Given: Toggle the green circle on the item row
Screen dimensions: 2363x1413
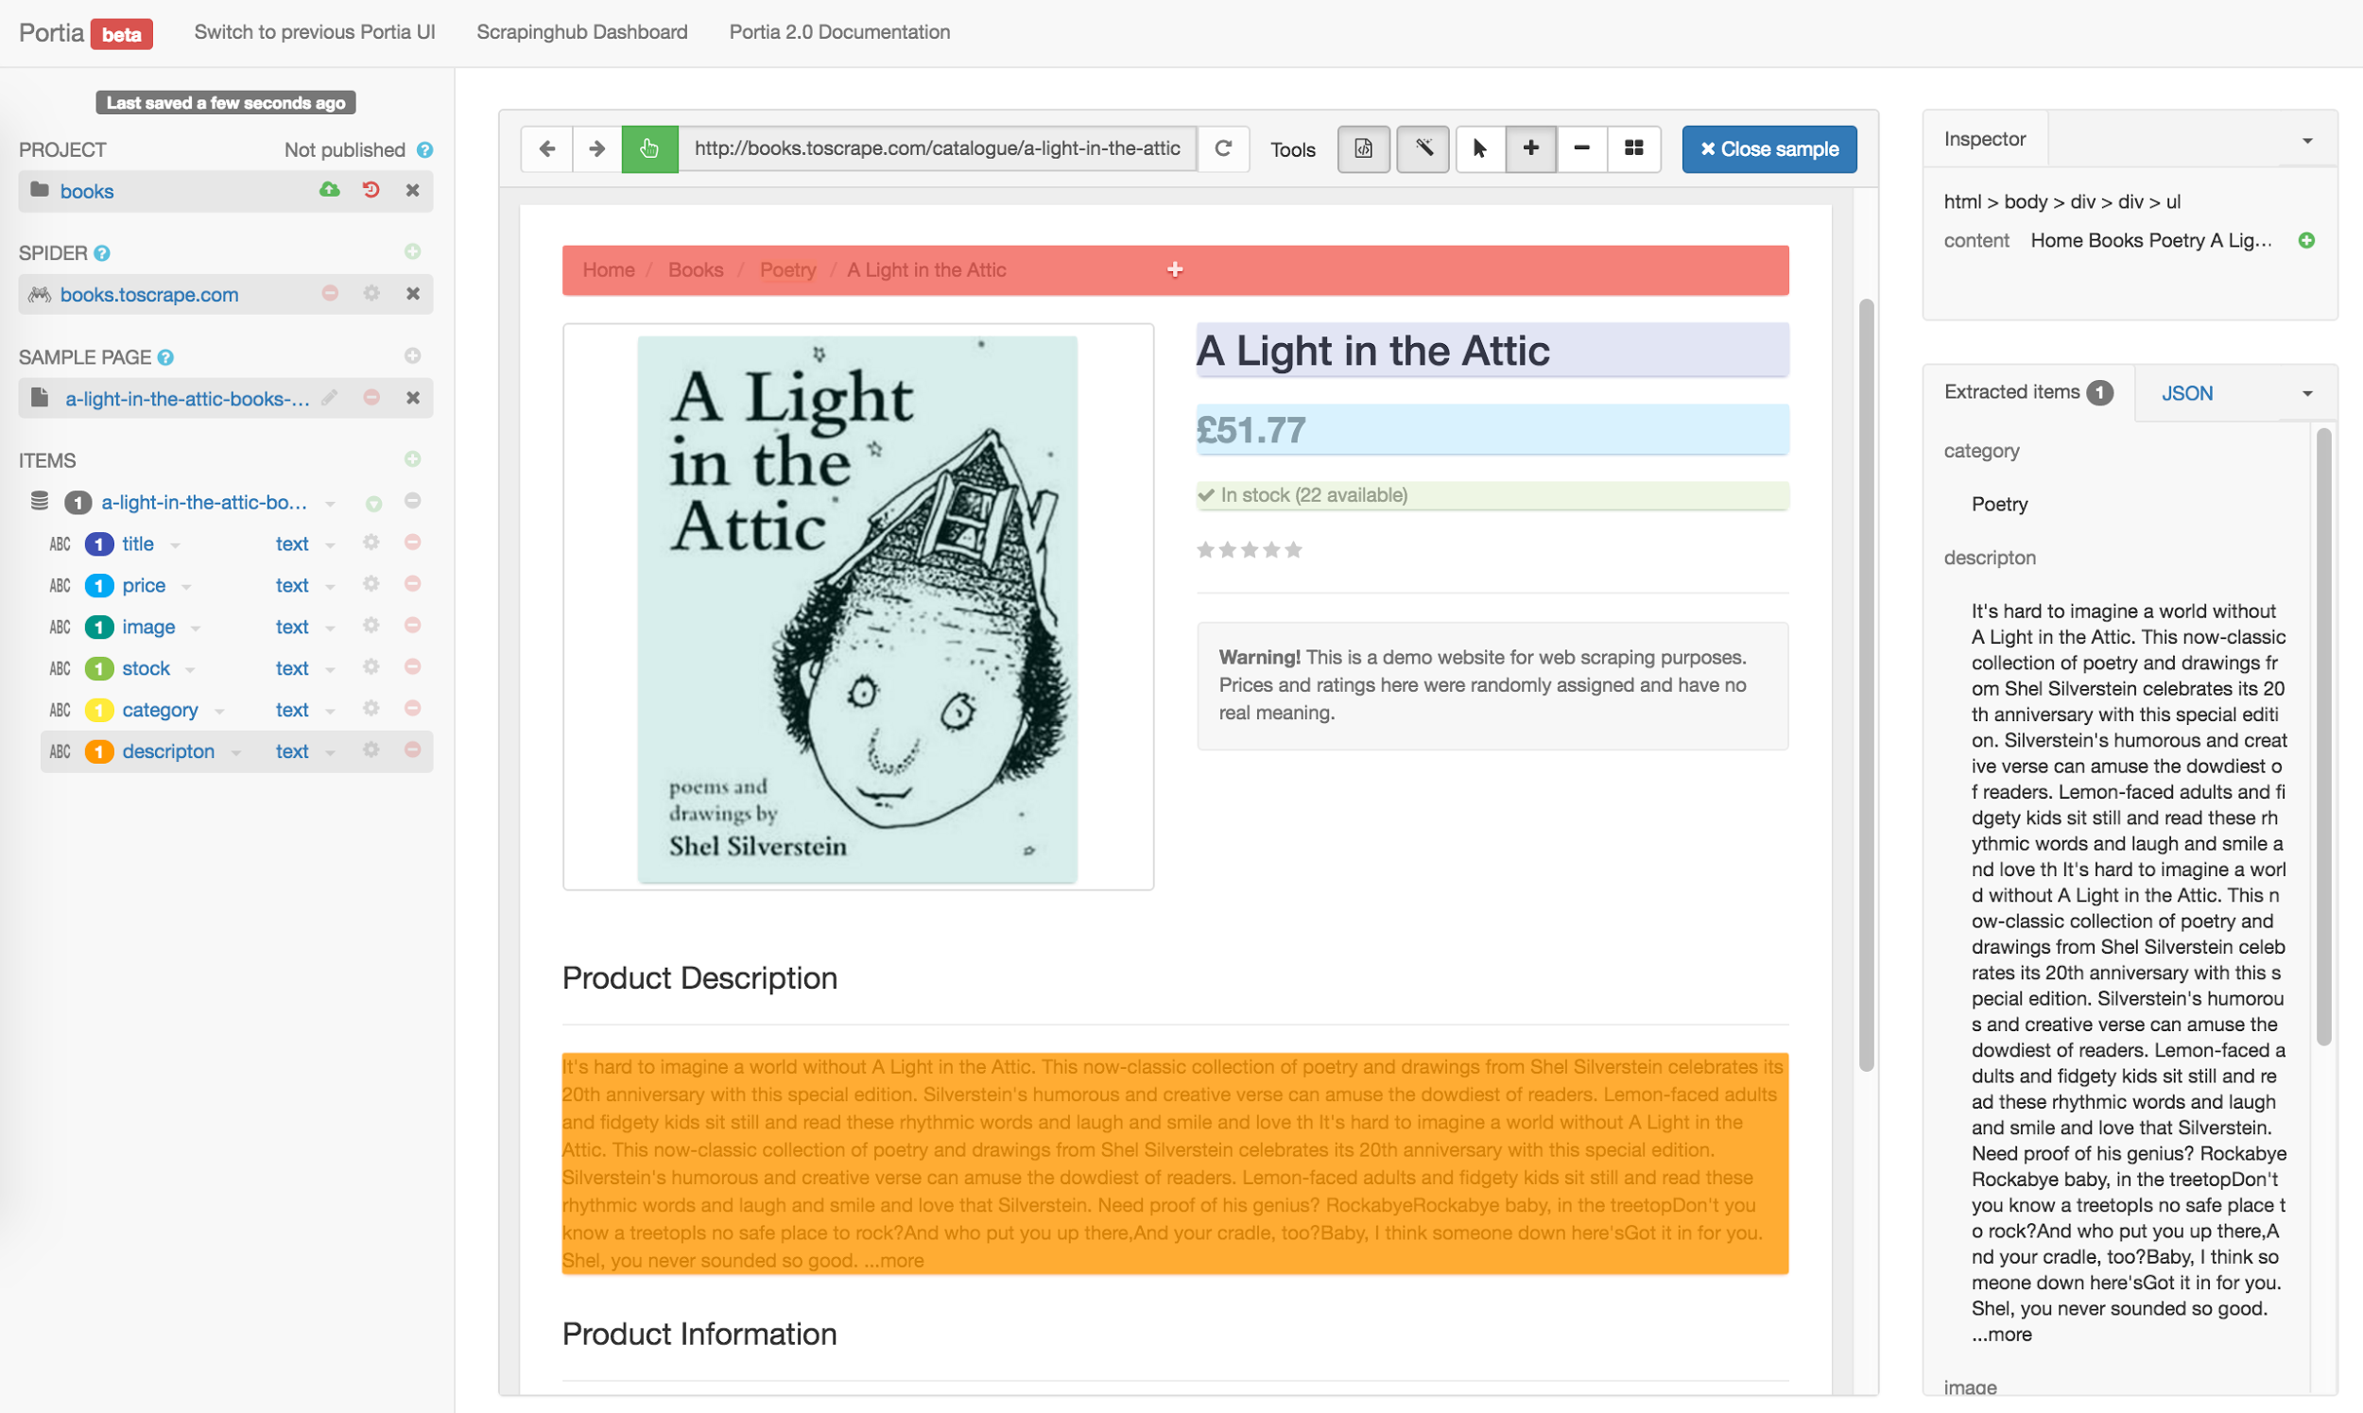Looking at the screenshot, I should (x=373, y=503).
